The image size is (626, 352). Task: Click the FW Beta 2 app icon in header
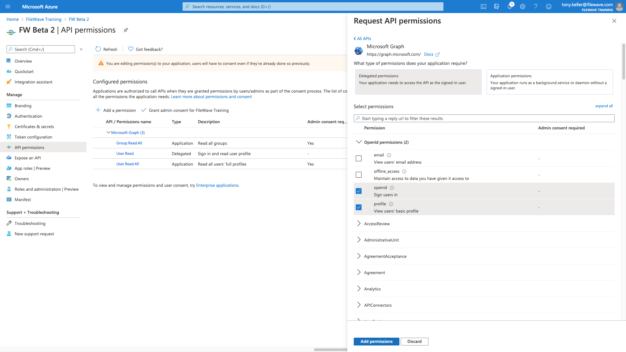11,32
